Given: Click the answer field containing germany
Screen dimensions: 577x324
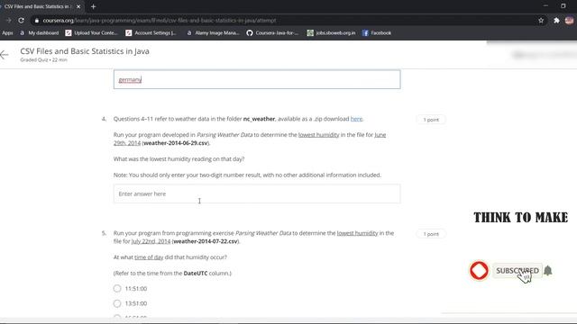Looking at the screenshot, I should (x=257, y=79).
